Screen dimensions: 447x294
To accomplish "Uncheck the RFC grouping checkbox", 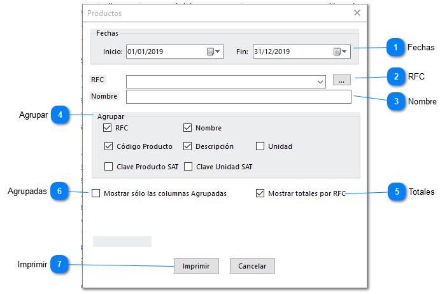I will point(108,128).
